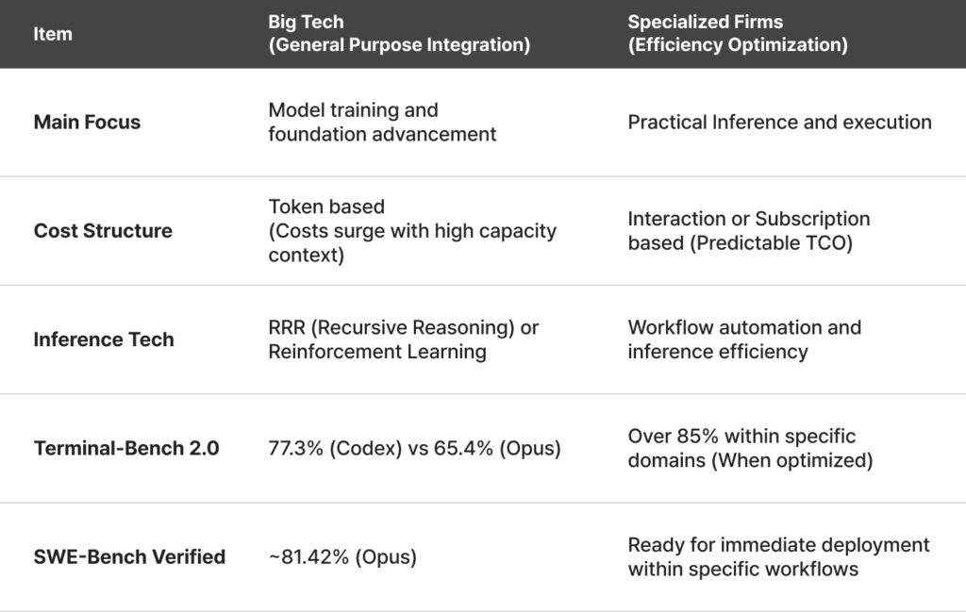Select the "Inference Tech" row label
The height and width of the screenshot is (612, 966).
(104, 339)
